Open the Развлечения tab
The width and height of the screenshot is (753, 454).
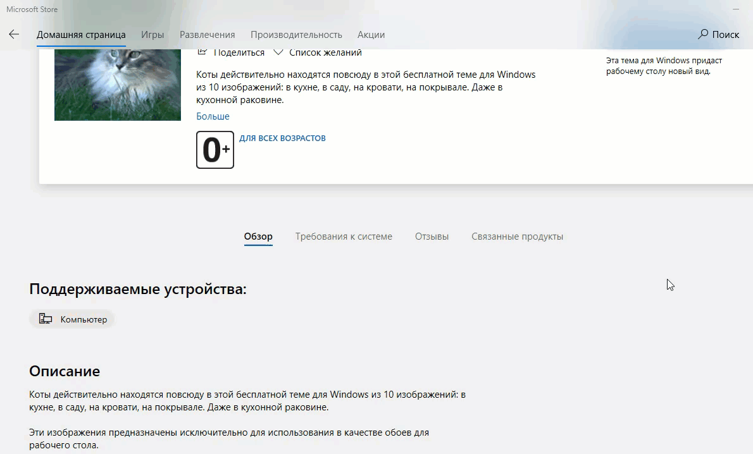click(208, 35)
